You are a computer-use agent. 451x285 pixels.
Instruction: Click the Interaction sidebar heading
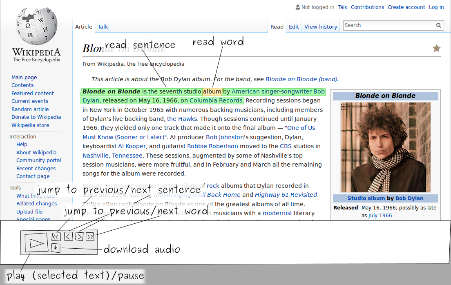pos(23,137)
